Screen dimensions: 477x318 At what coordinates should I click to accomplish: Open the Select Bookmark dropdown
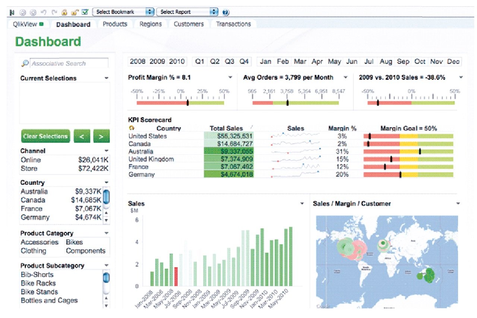click(x=150, y=12)
